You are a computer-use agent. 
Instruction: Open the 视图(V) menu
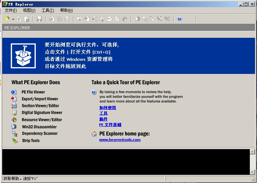pyautogui.click(x=29, y=10)
